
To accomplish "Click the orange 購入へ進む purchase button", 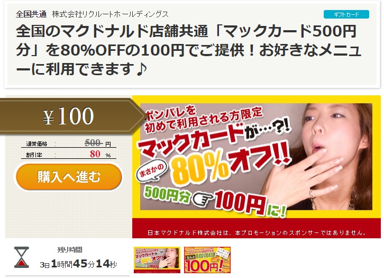I will coord(69,177).
